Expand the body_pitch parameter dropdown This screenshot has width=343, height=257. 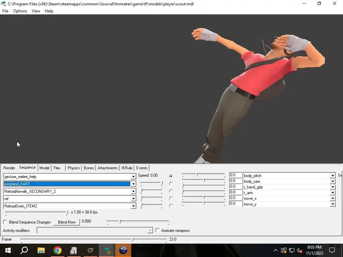tap(333, 175)
